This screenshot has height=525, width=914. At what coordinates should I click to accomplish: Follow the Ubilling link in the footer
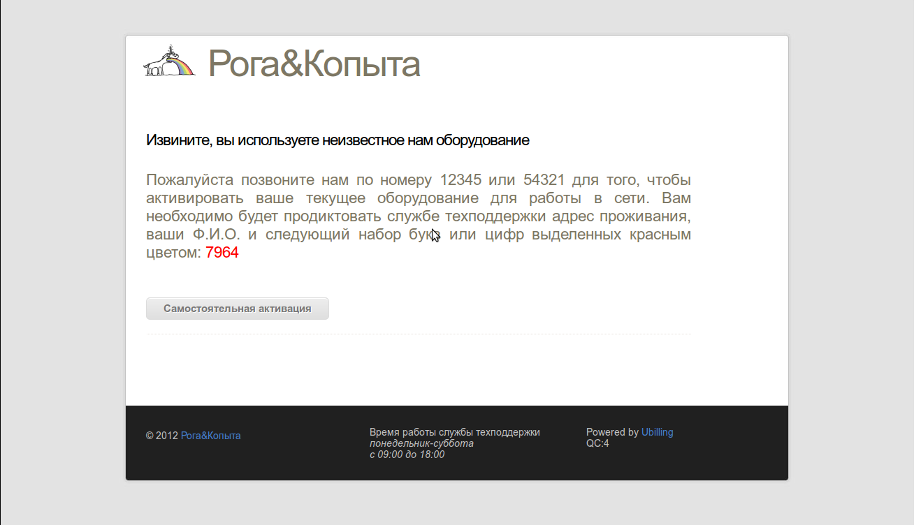(657, 432)
